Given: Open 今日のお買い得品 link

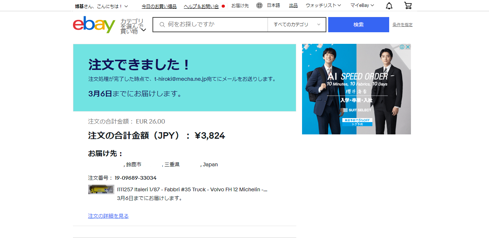Looking at the screenshot, I should point(159,6).
